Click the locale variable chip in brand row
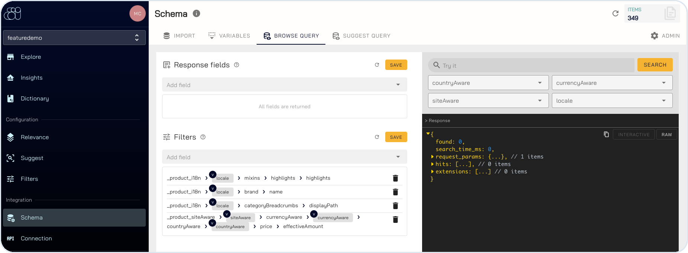The height and width of the screenshot is (253, 688). click(222, 192)
